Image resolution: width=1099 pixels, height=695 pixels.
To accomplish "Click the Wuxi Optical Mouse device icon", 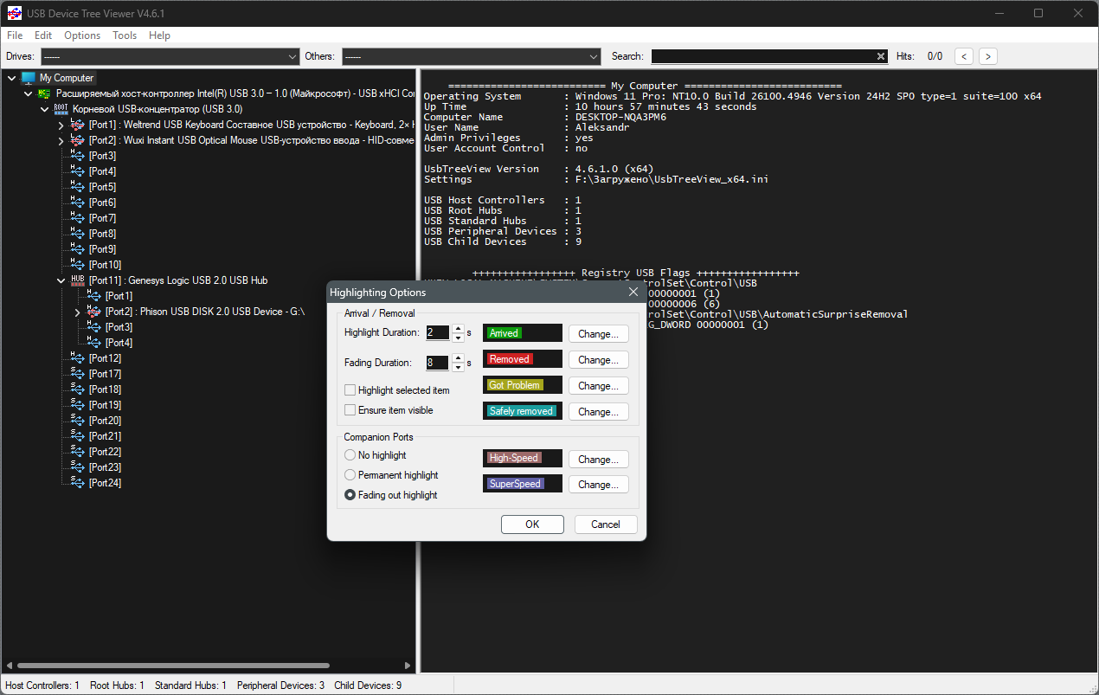I will click(x=77, y=140).
